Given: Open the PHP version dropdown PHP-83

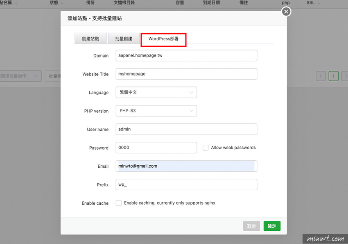Looking at the screenshot, I should coord(156,111).
